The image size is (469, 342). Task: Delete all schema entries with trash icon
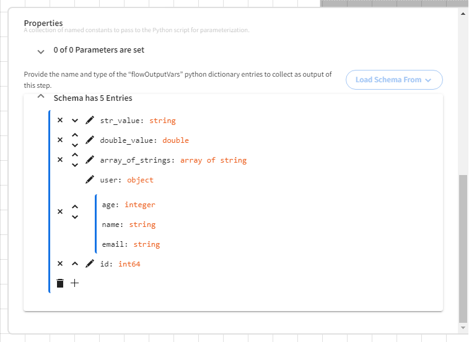[x=60, y=283]
